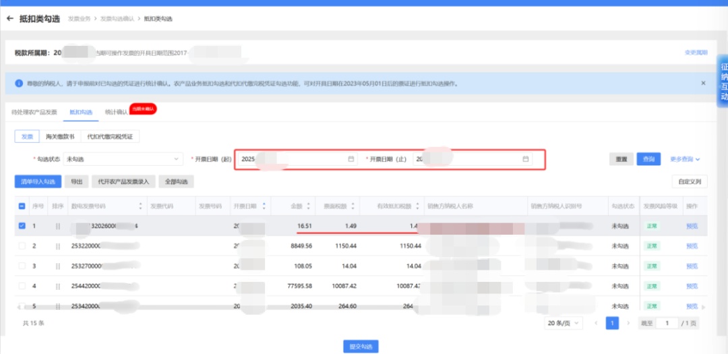This screenshot has width=728, height=354.
Task: Close the blue notice banner
Action: [703, 83]
